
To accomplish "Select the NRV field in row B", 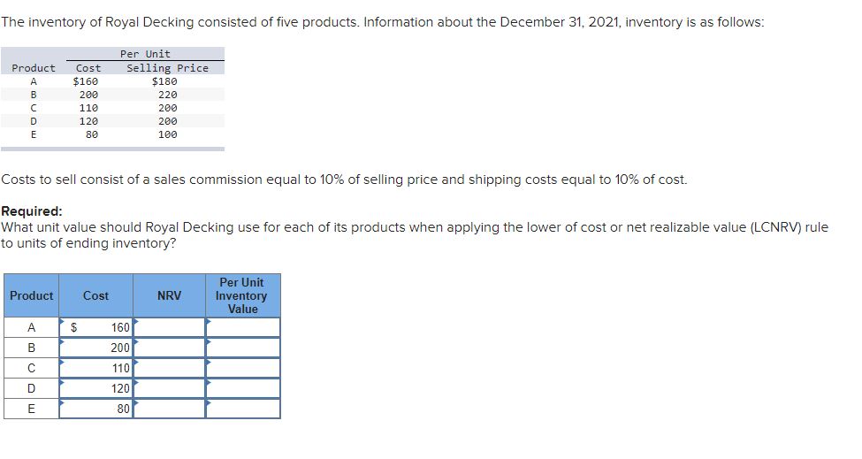I will [x=169, y=348].
